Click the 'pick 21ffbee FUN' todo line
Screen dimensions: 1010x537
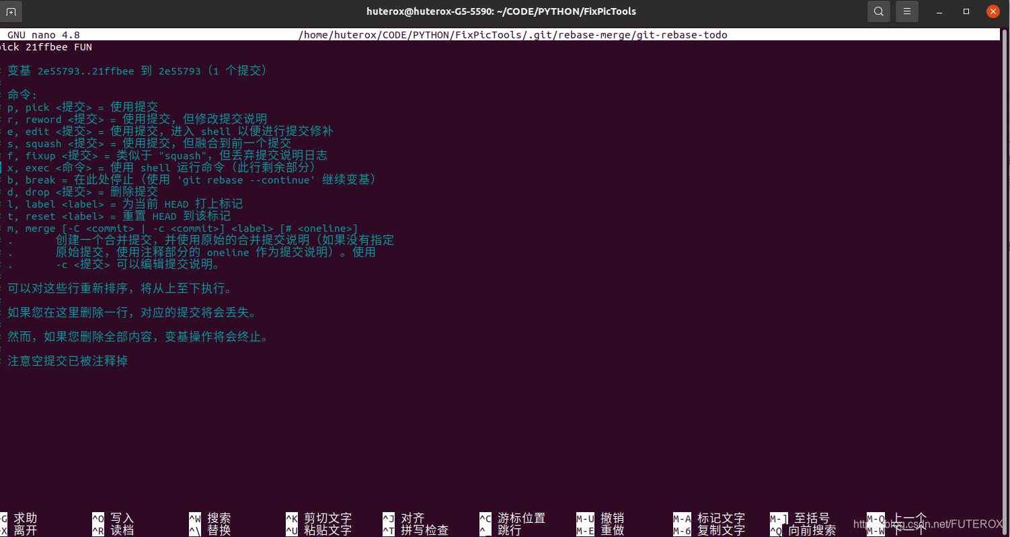(x=46, y=47)
